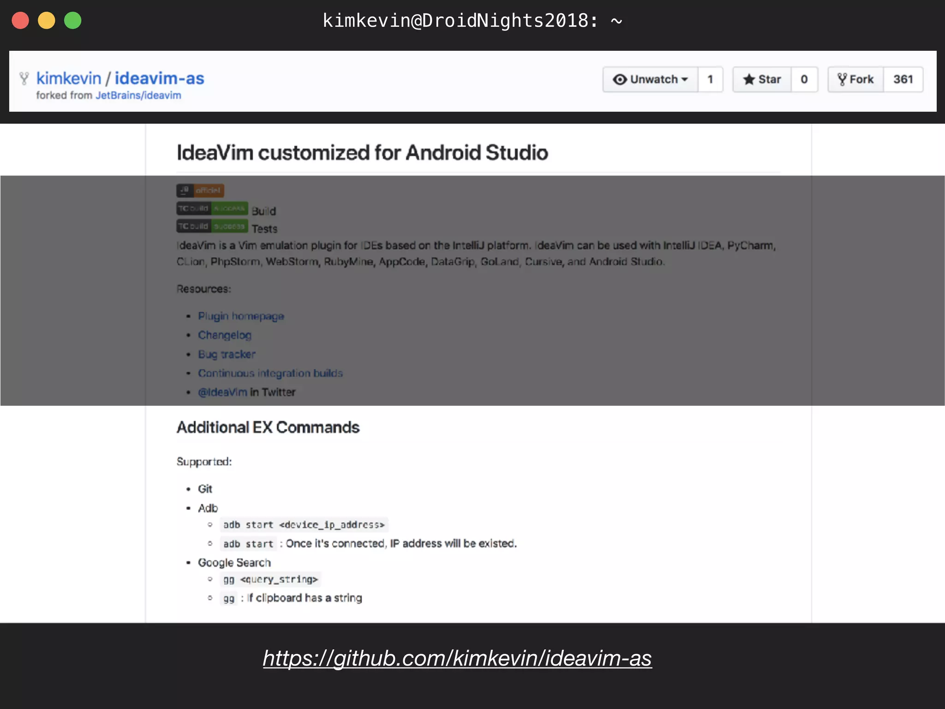
Task: Click the TC build badge beside Tests
Action: click(x=212, y=226)
